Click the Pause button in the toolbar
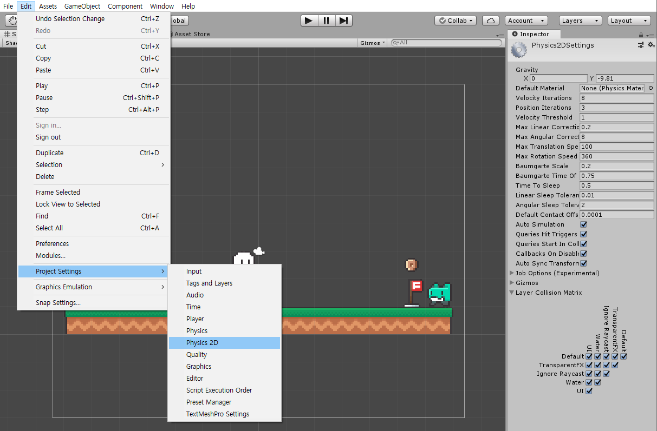The height and width of the screenshot is (431, 657). pos(327,21)
